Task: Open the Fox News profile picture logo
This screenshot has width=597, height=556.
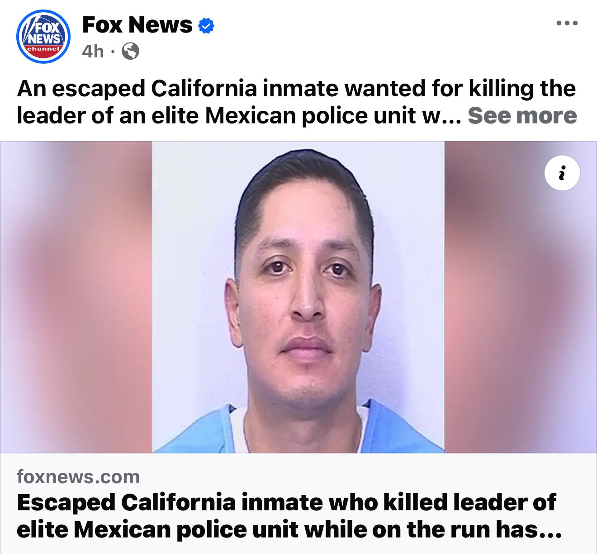Action: (x=43, y=37)
